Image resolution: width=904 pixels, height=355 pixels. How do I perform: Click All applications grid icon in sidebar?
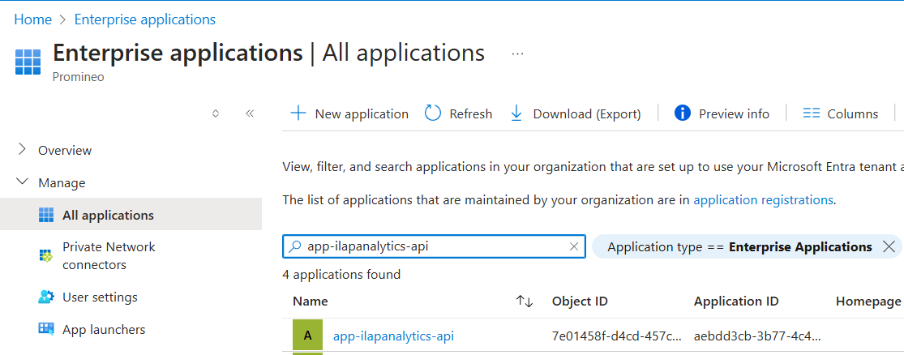pyautogui.click(x=45, y=215)
